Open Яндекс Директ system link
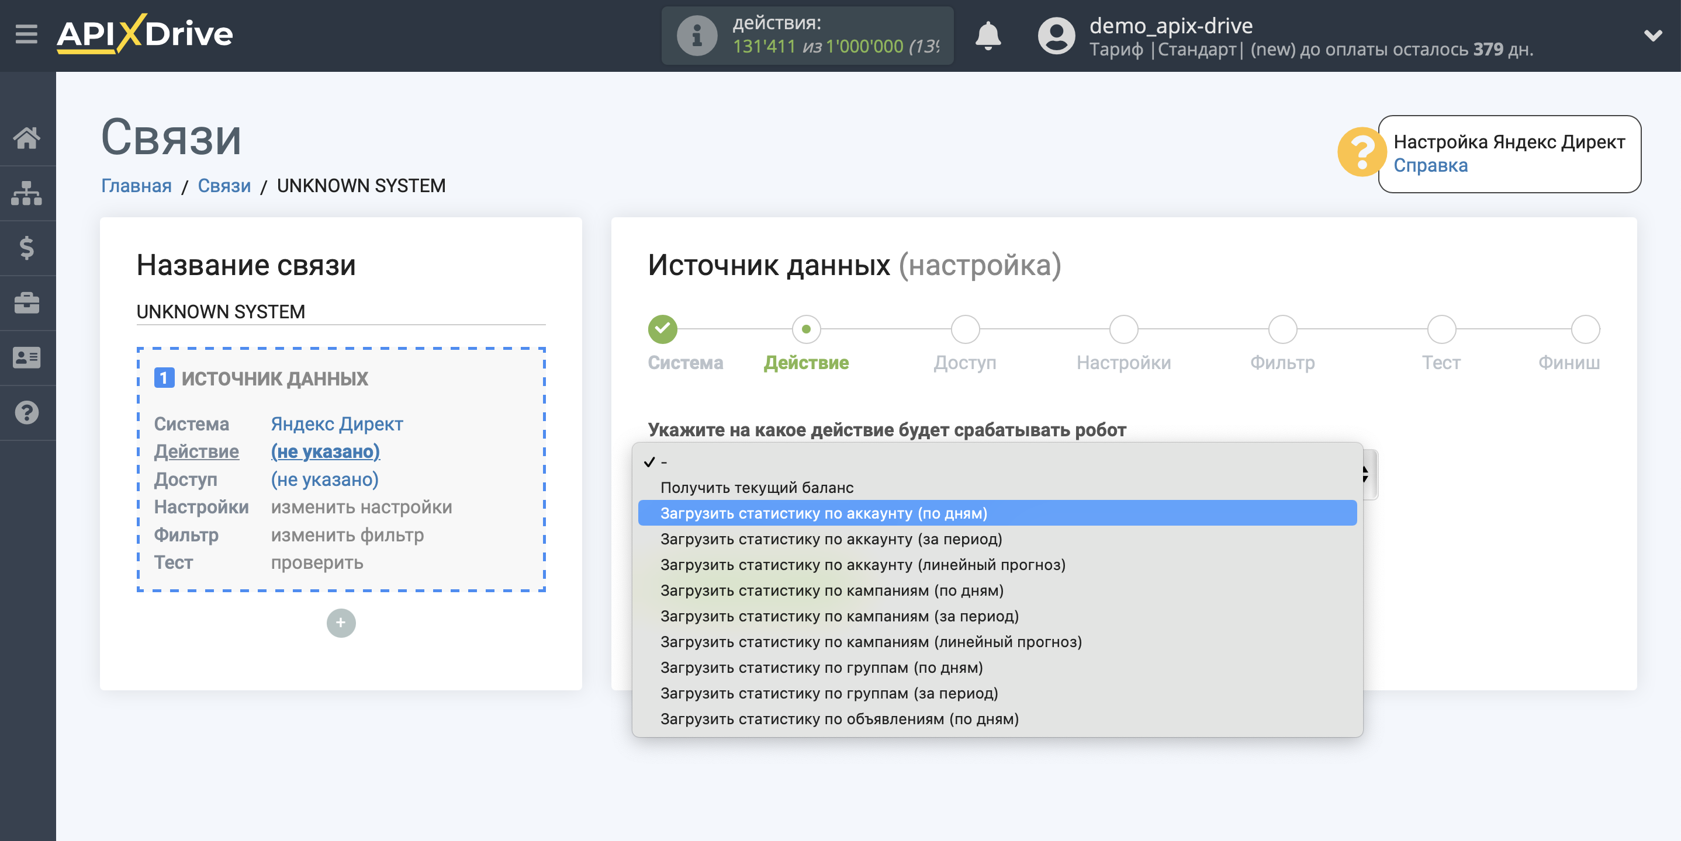This screenshot has height=841, width=1681. coord(337,424)
